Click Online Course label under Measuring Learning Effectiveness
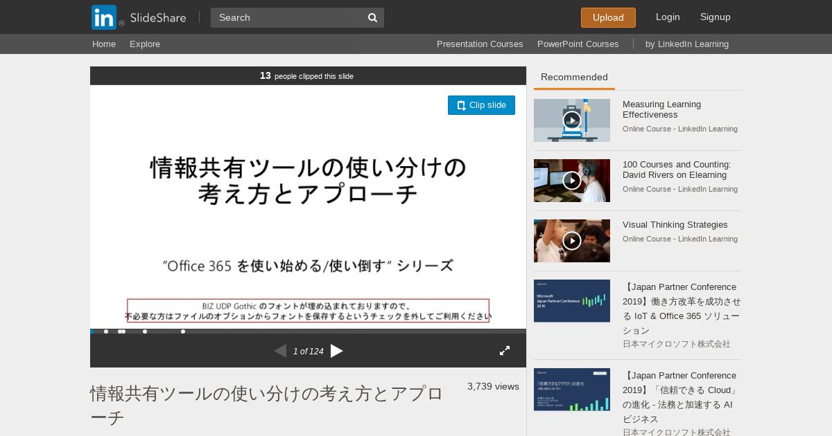832x436 pixels. pos(680,129)
